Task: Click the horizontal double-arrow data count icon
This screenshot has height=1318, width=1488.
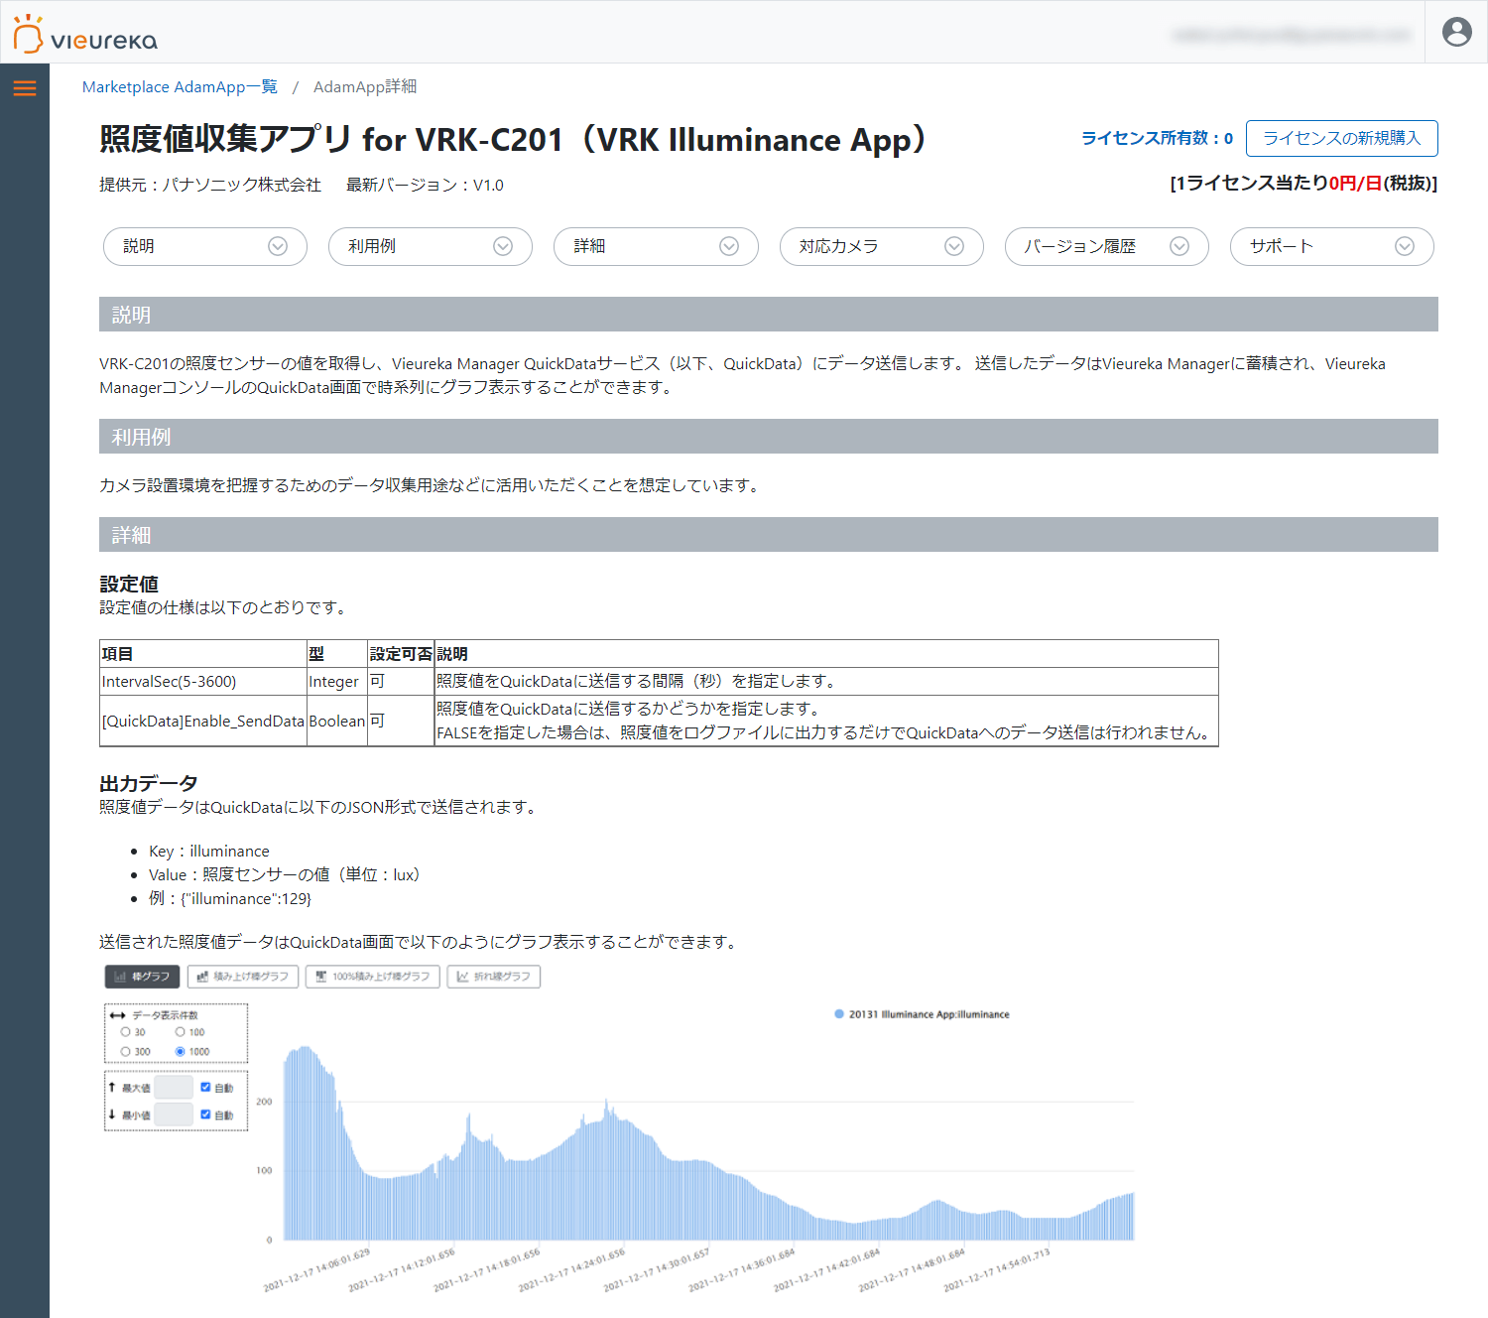Action: 117,1015
